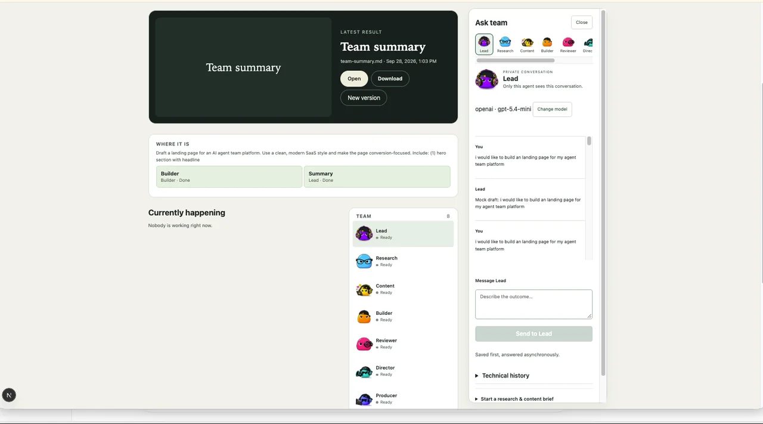The width and height of the screenshot is (763, 424).
Task: Select the Lead agent avatar tab
Action: point(484,44)
